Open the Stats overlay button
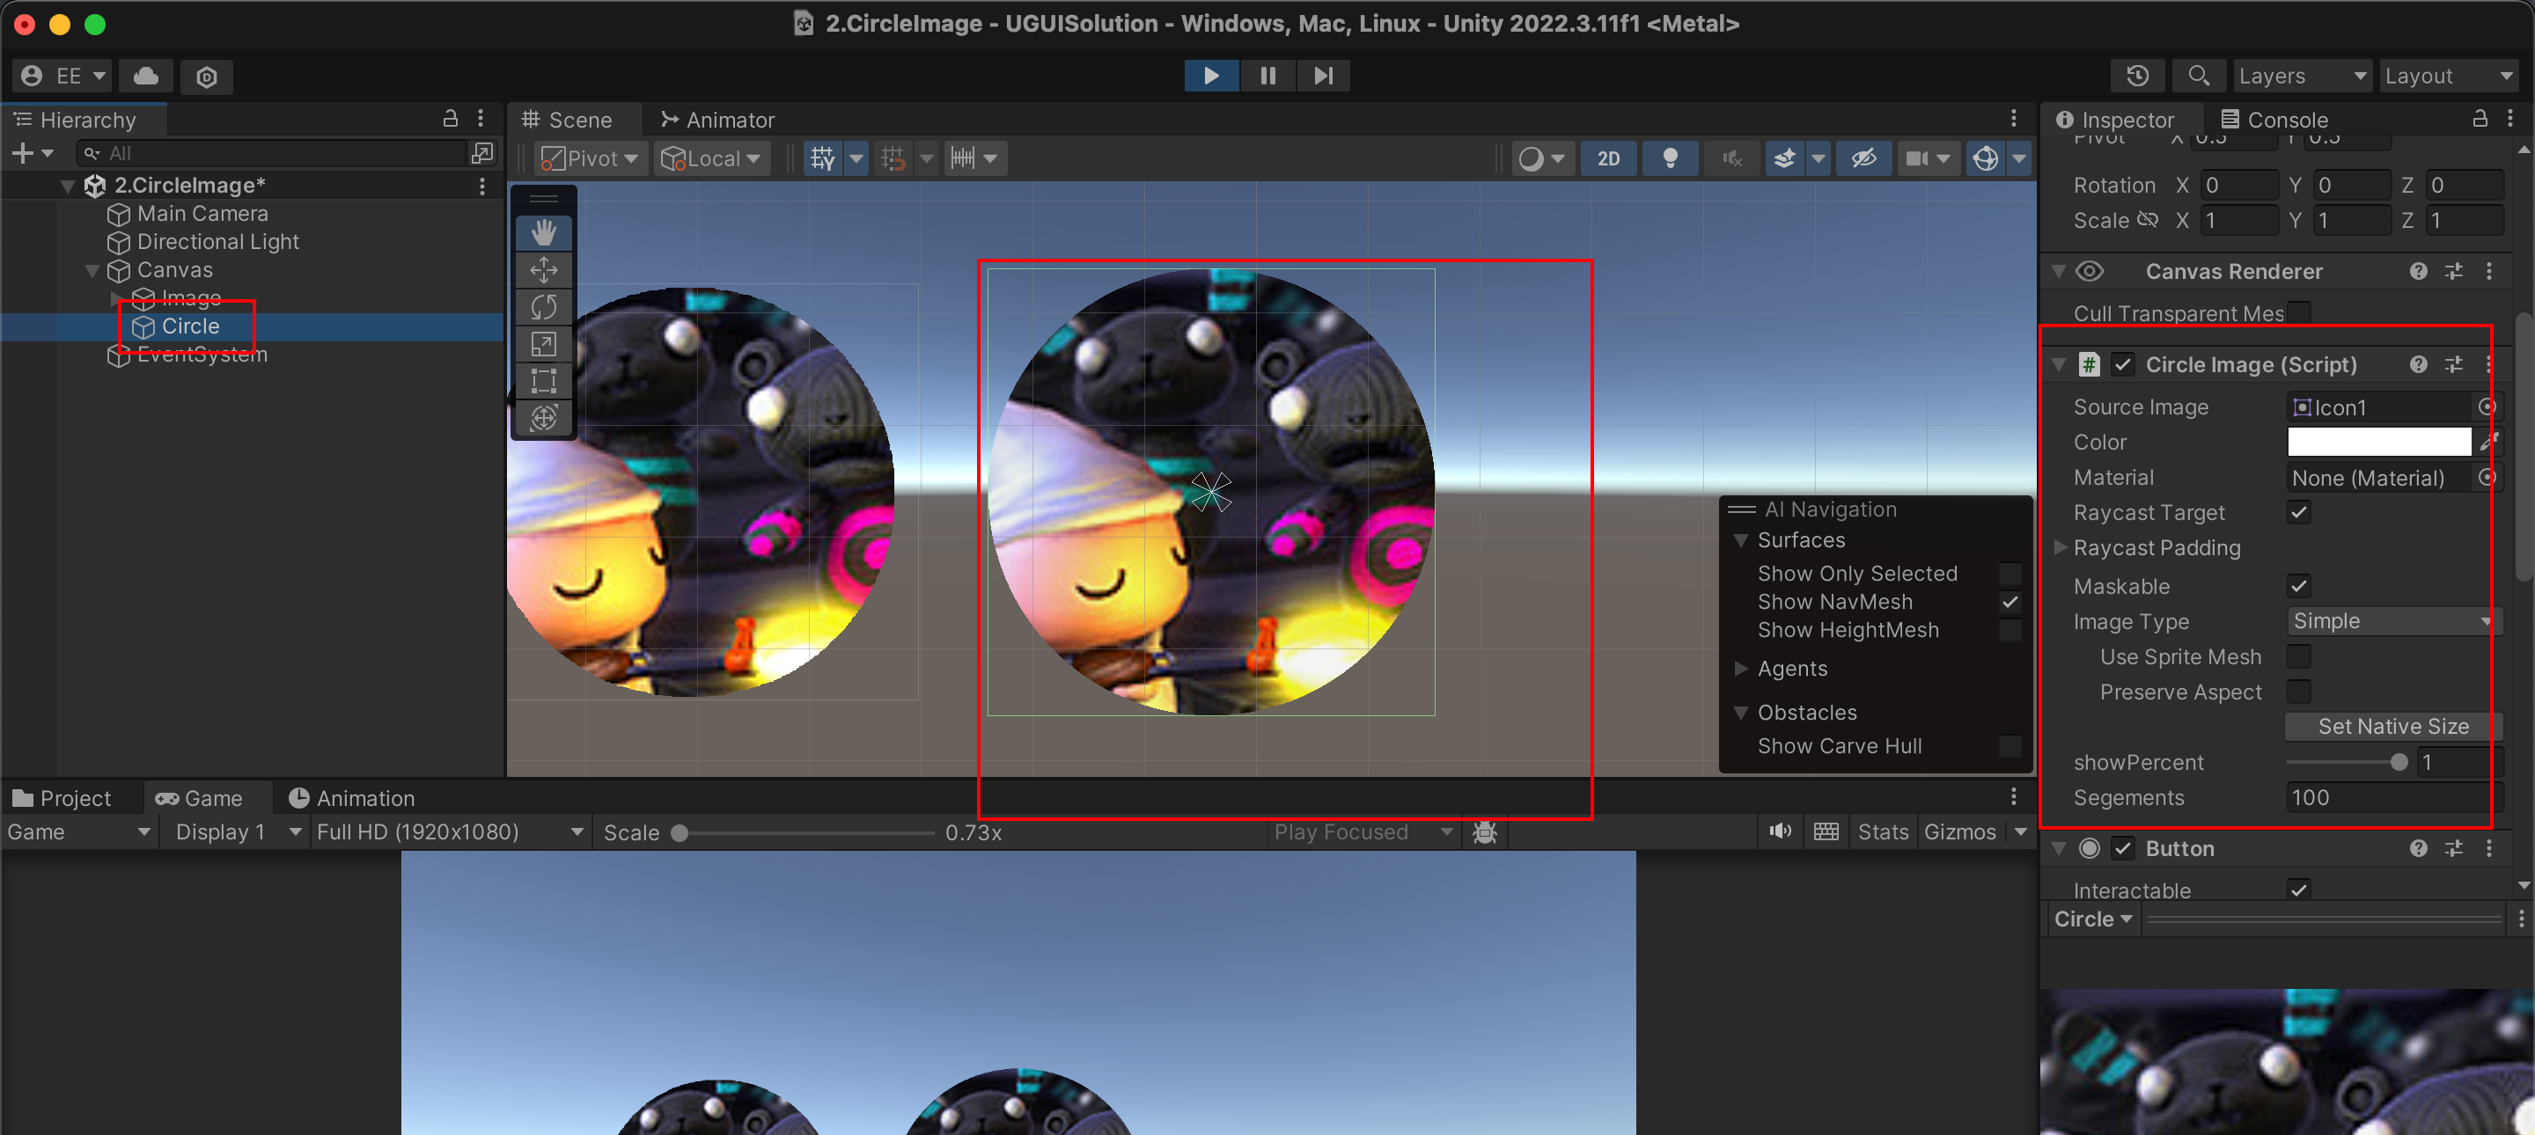The height and width of the screenshot is (1135, 2535). [x=1883, y=832]
